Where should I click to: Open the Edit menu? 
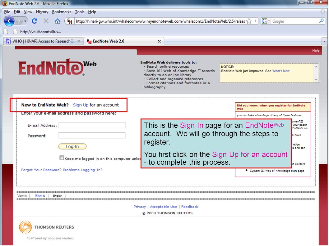pos(17,12)
